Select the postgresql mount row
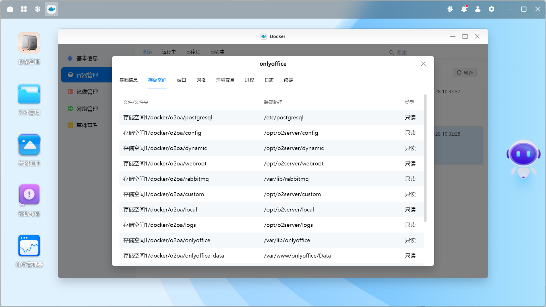Viewport: 546px width, 307px height. click(271, 117)
